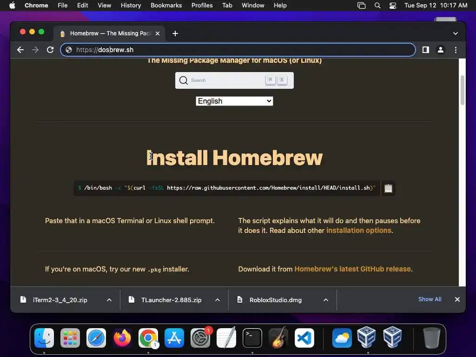Click Chrome icon in the Dock

[x=148, y=338]
